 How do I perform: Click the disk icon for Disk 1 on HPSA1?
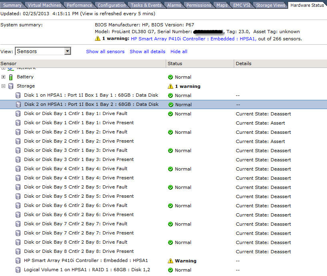tap(18, 95)
